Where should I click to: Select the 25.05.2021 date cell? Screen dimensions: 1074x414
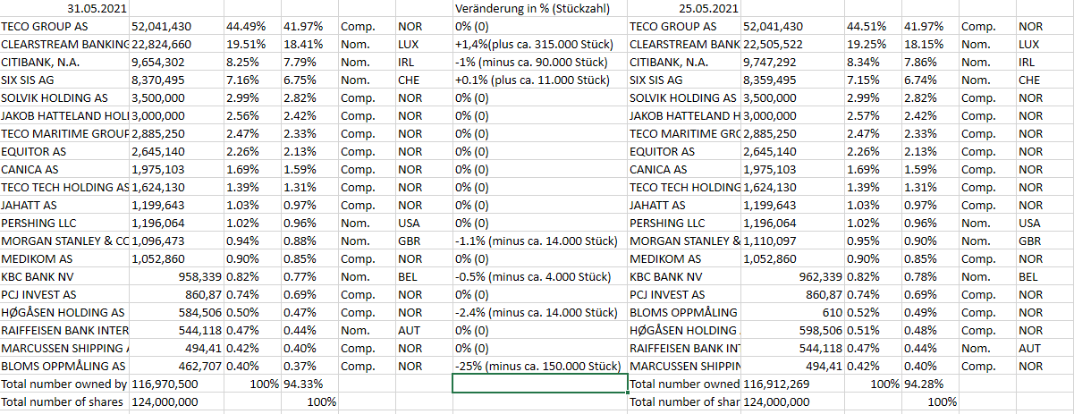pyautogui.click(x=709, y=9)
